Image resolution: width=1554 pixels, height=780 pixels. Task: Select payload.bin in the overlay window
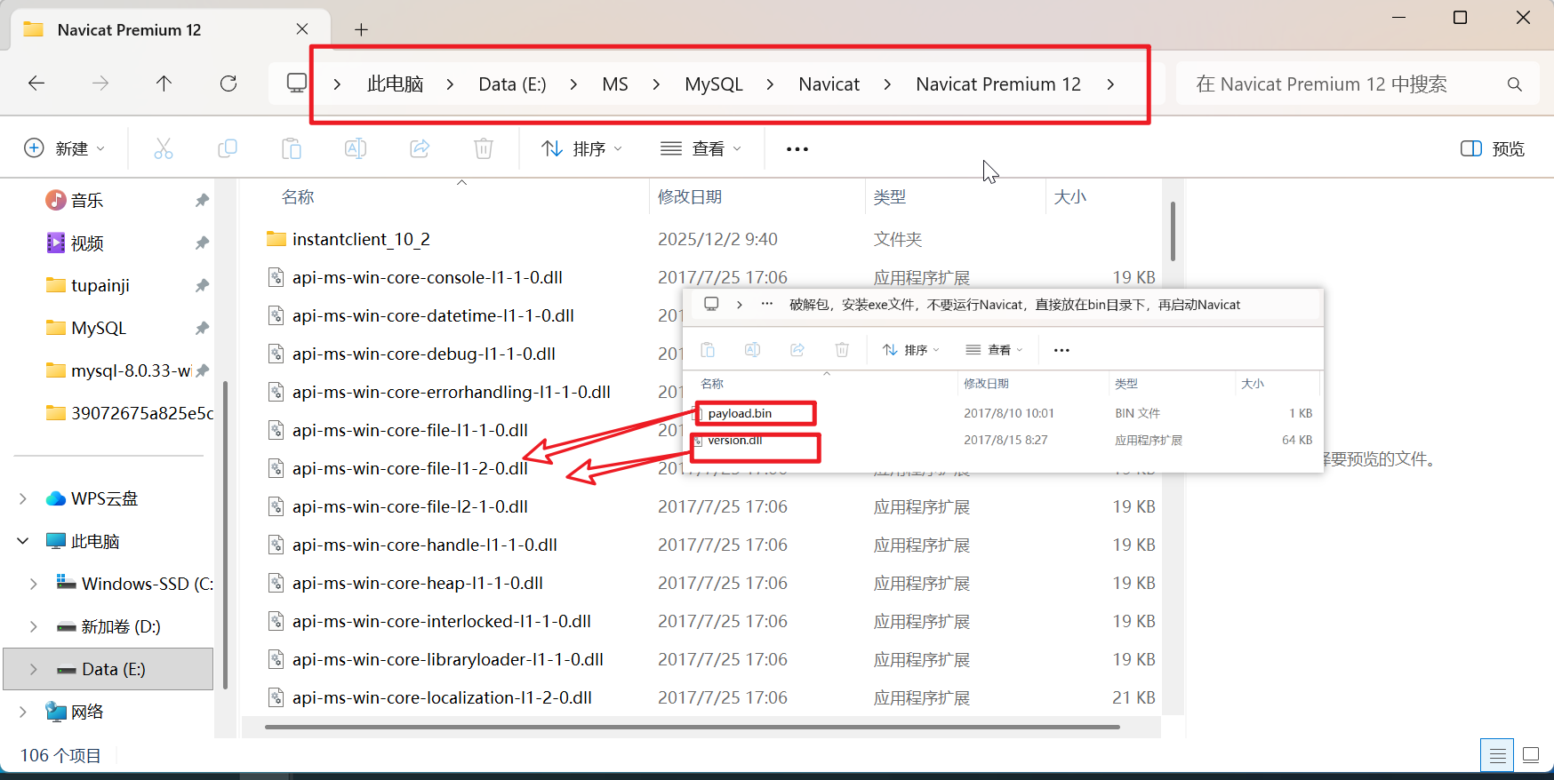pyautogui.click(x=740, y=414)
